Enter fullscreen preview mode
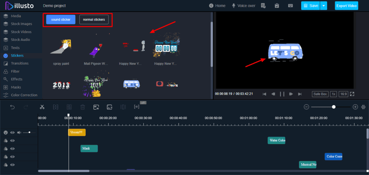The height and width of the screenshot is (175, 369). (352, 94)
